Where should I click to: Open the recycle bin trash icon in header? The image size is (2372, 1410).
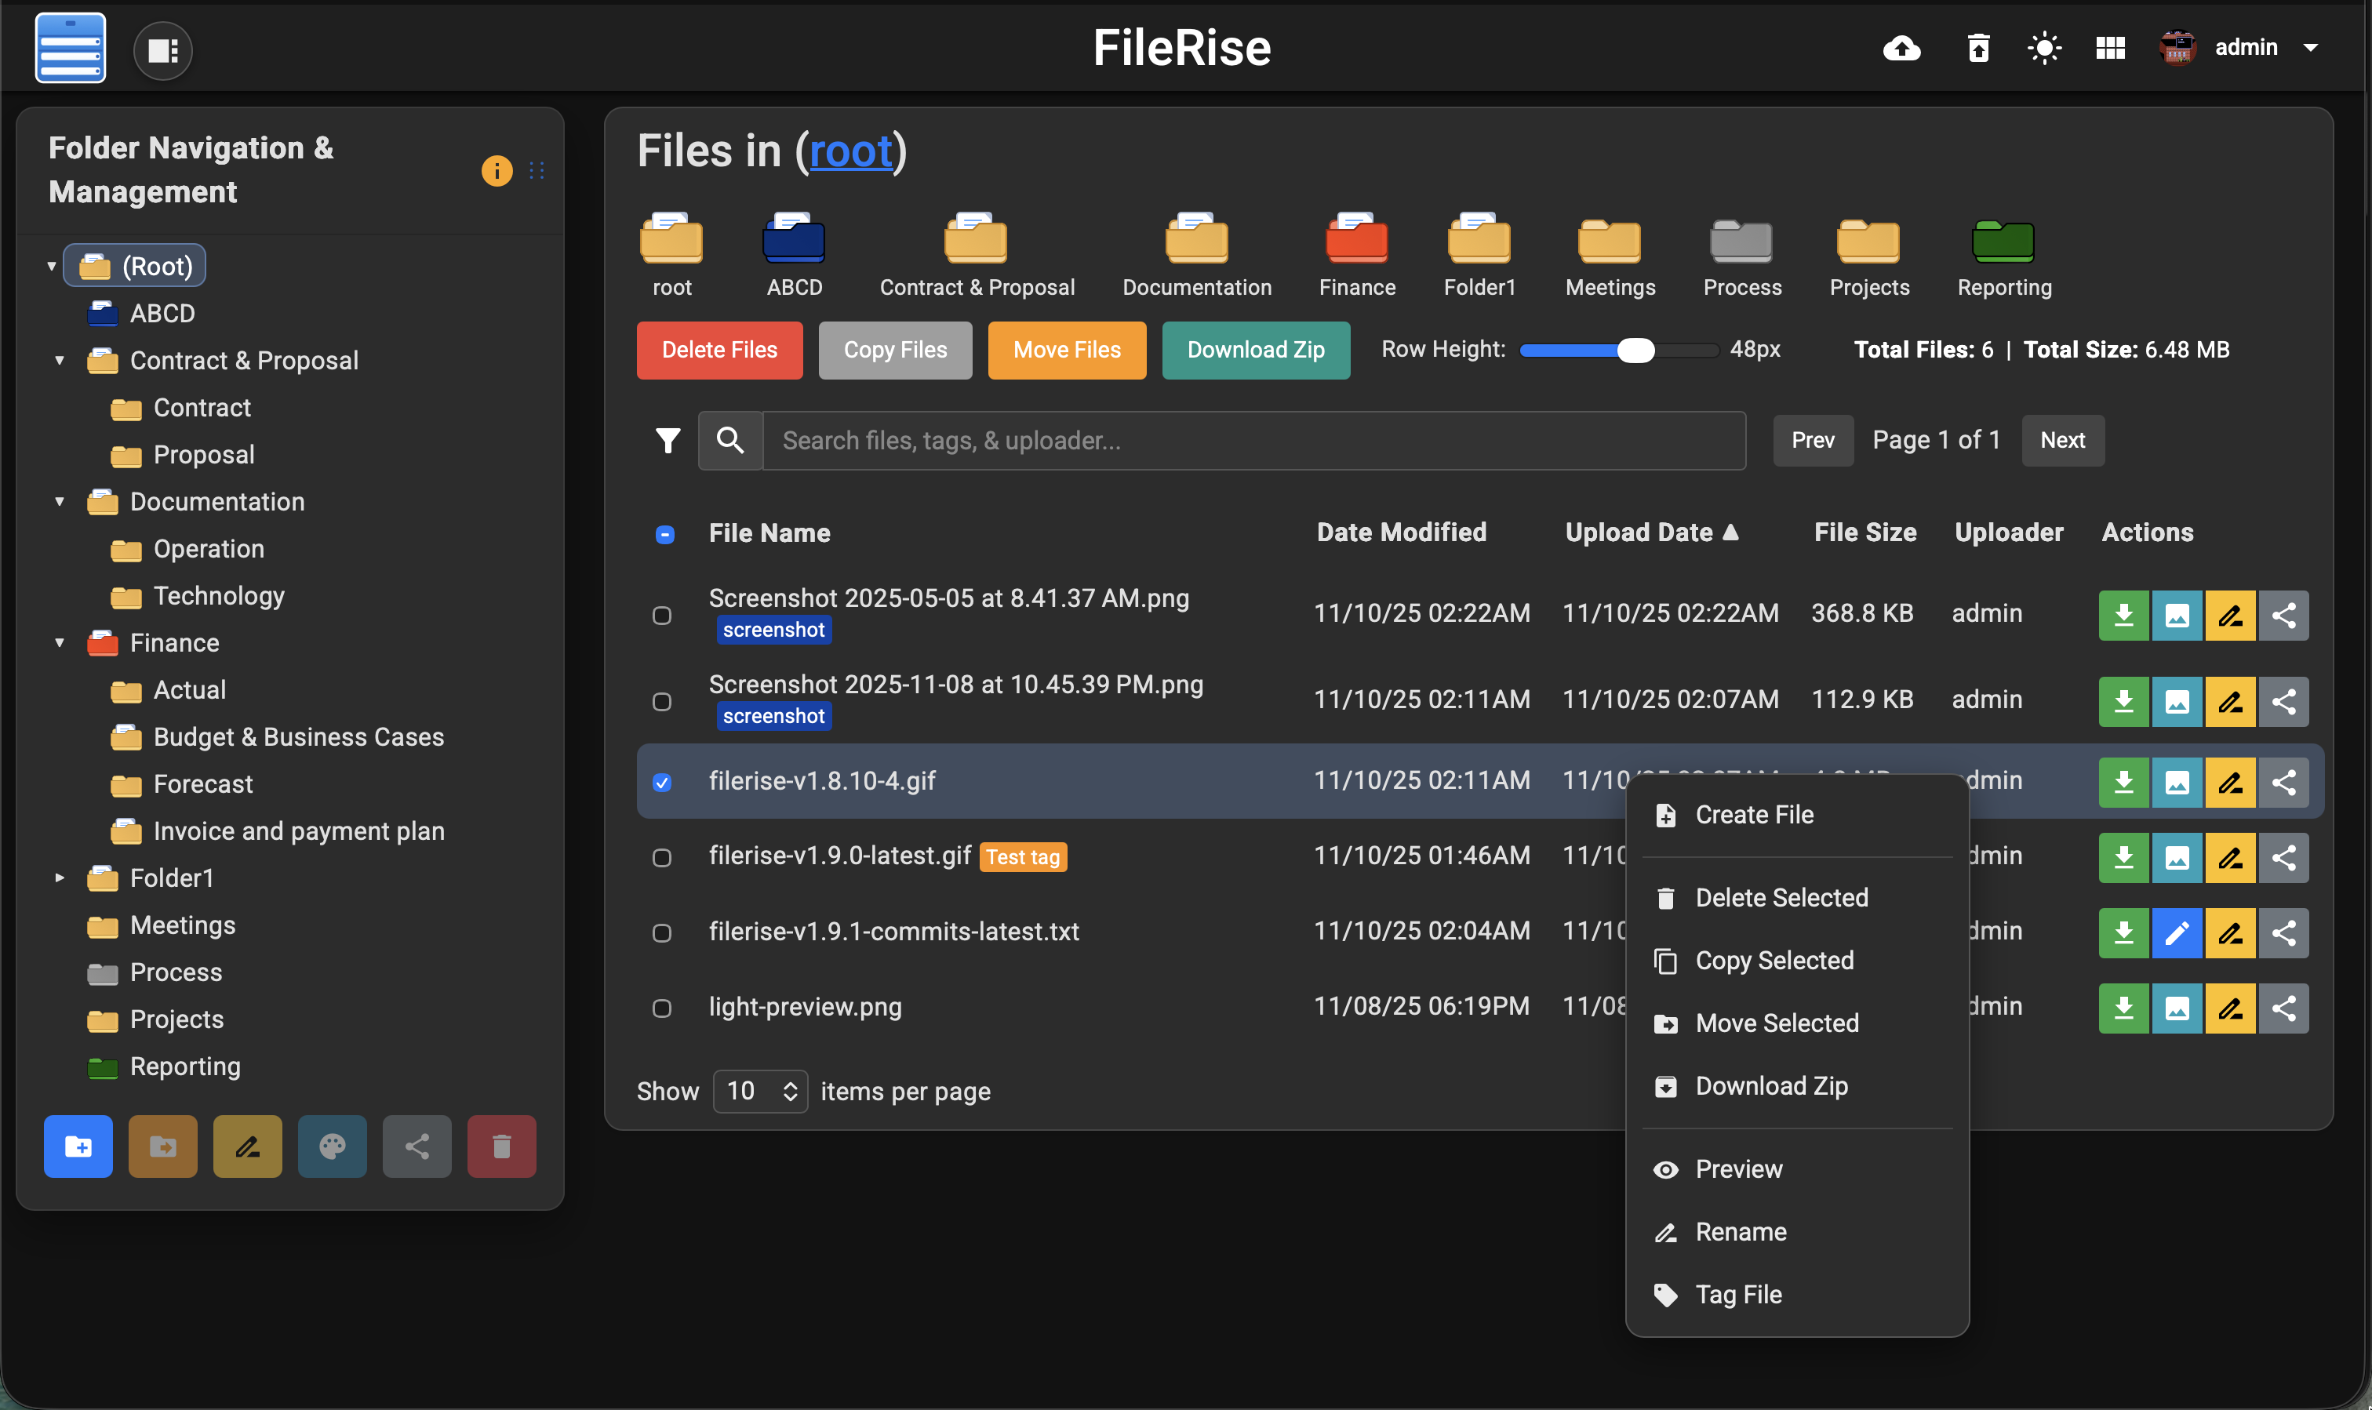(1978, 48)
